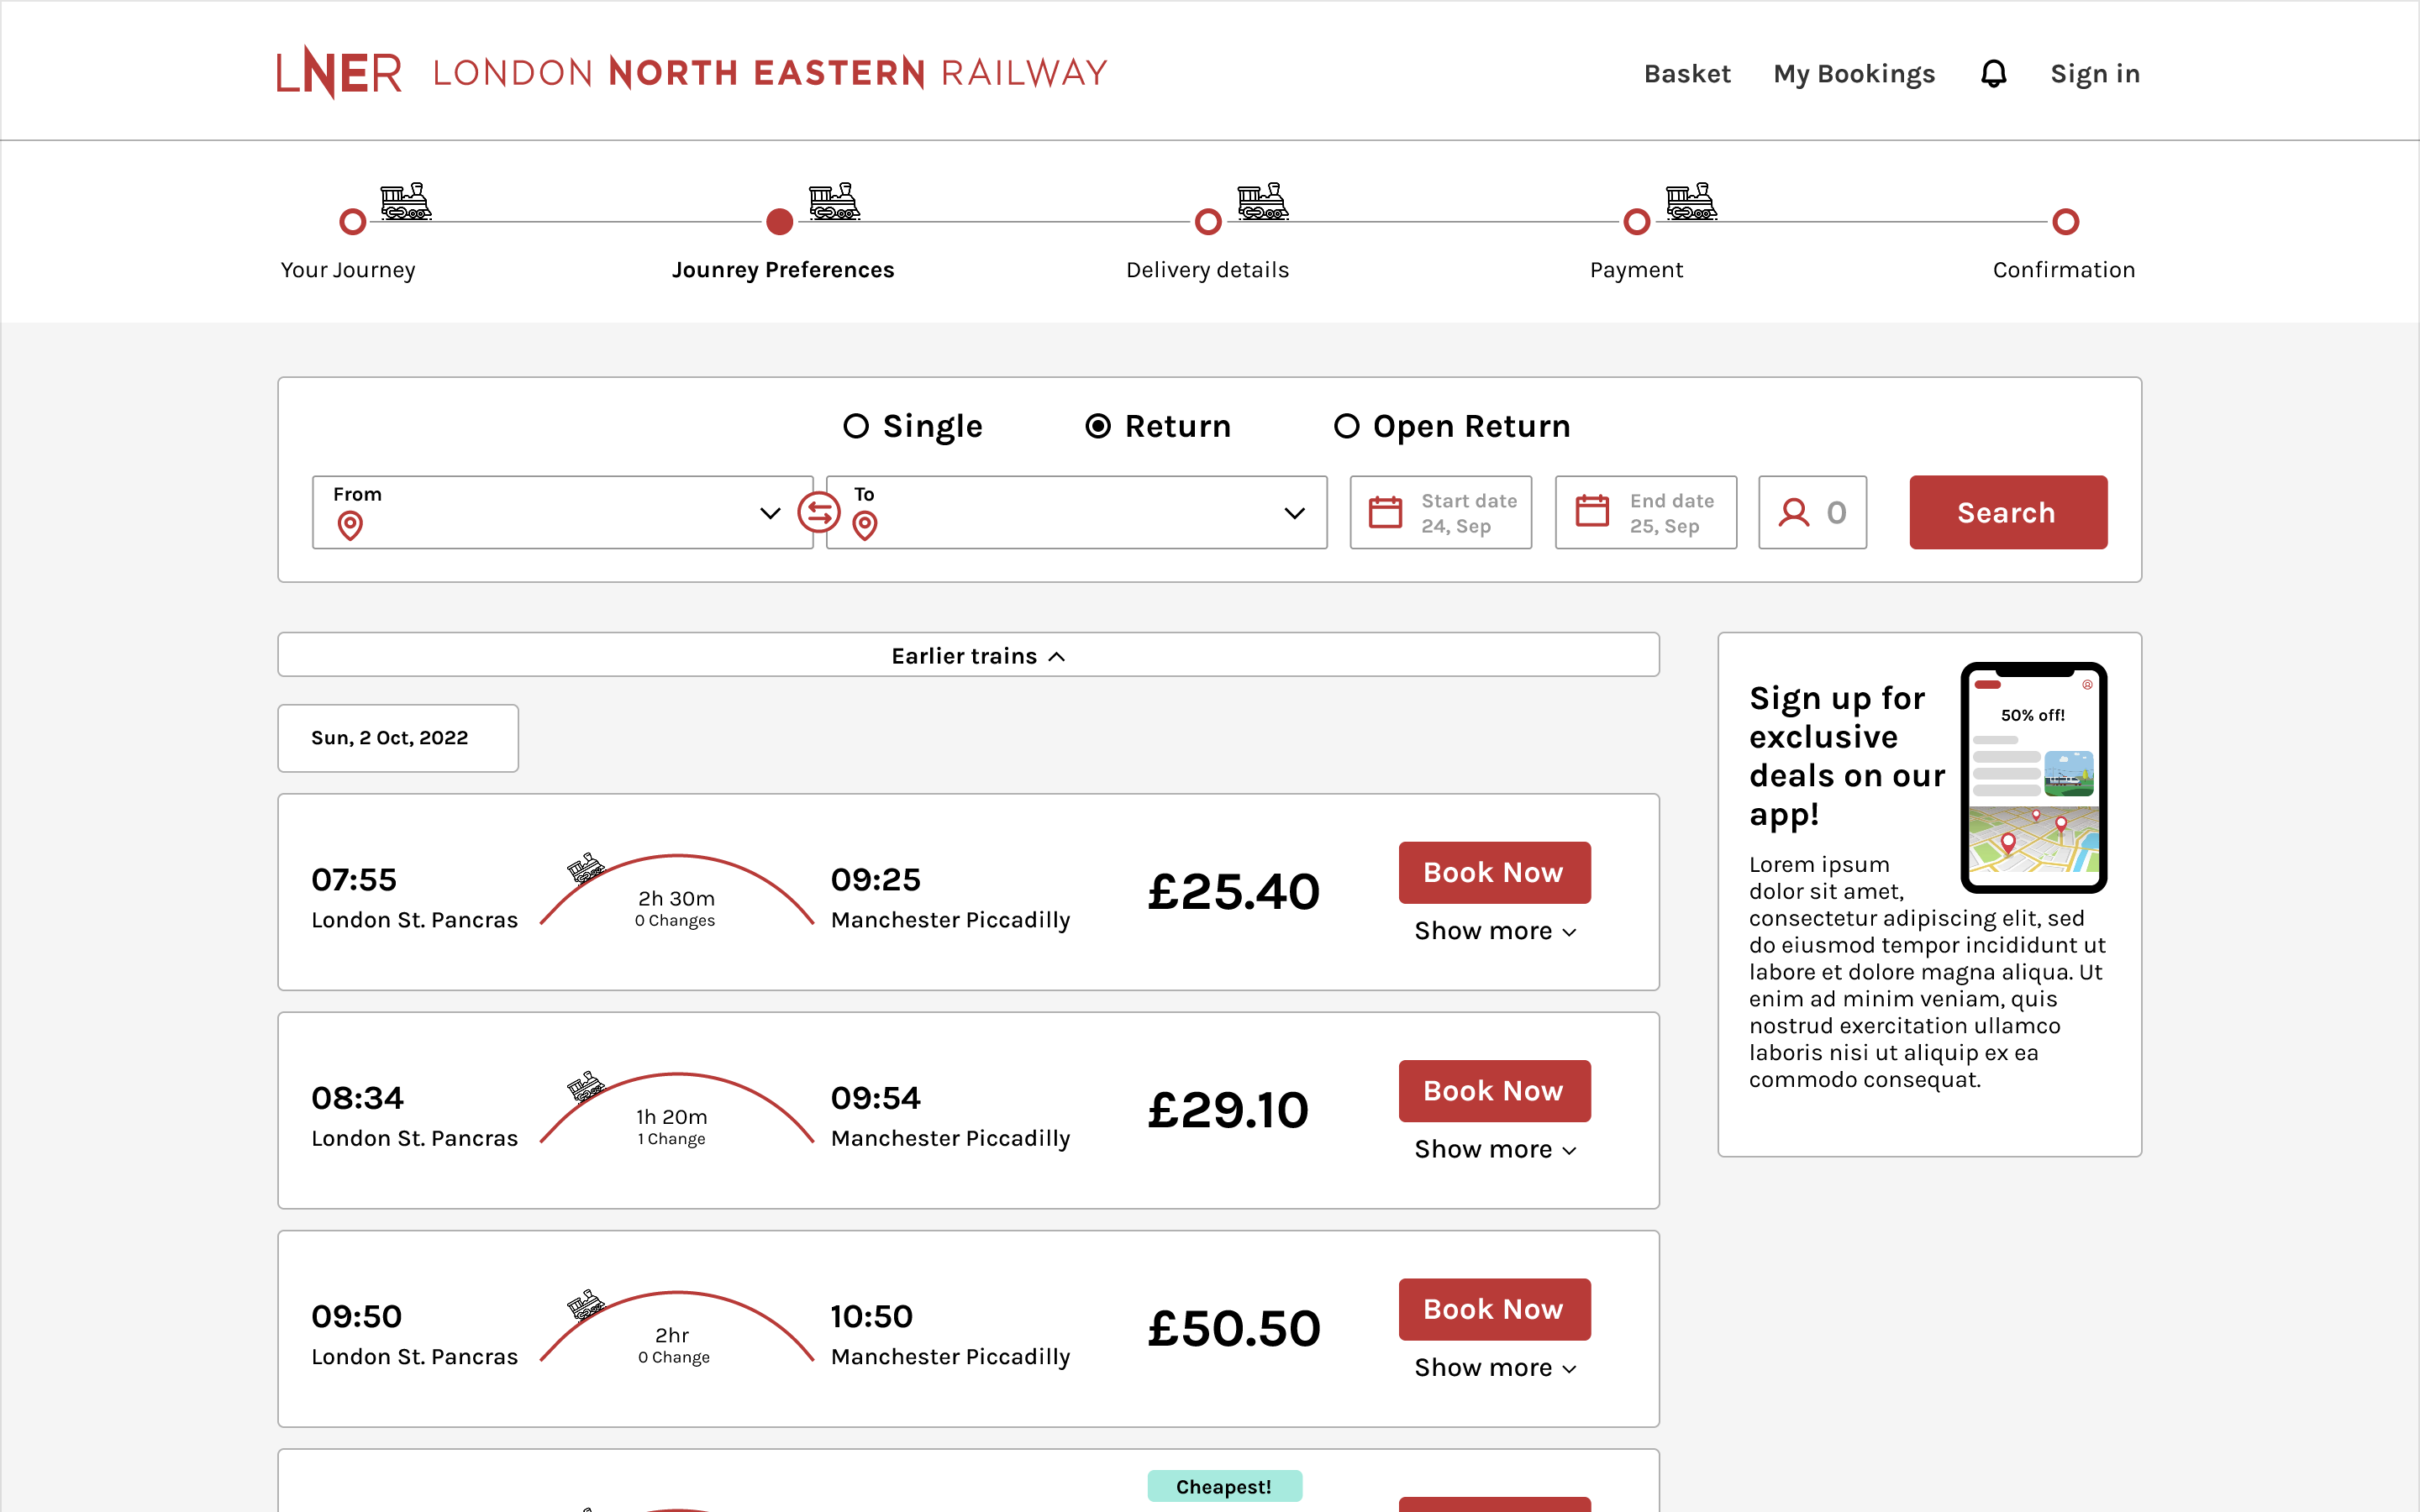Click train icon above Delivery details step
Screen dimensions: 2420x1512
(1262, 201)
